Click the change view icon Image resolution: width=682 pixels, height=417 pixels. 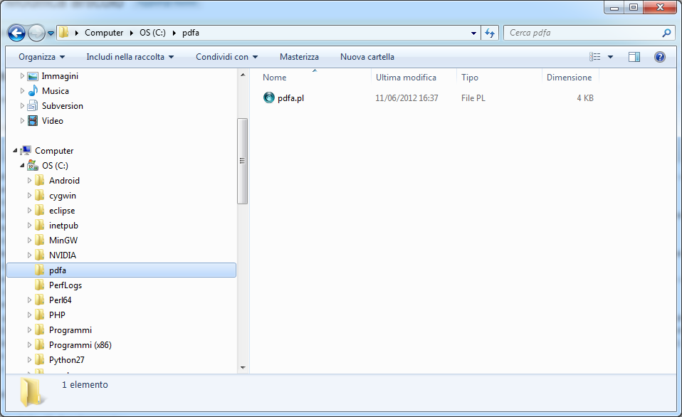pos(595,57)
